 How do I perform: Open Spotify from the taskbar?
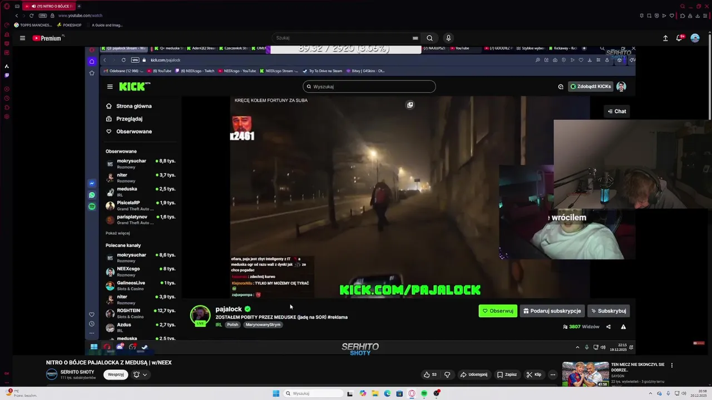[x=424, y=393]
